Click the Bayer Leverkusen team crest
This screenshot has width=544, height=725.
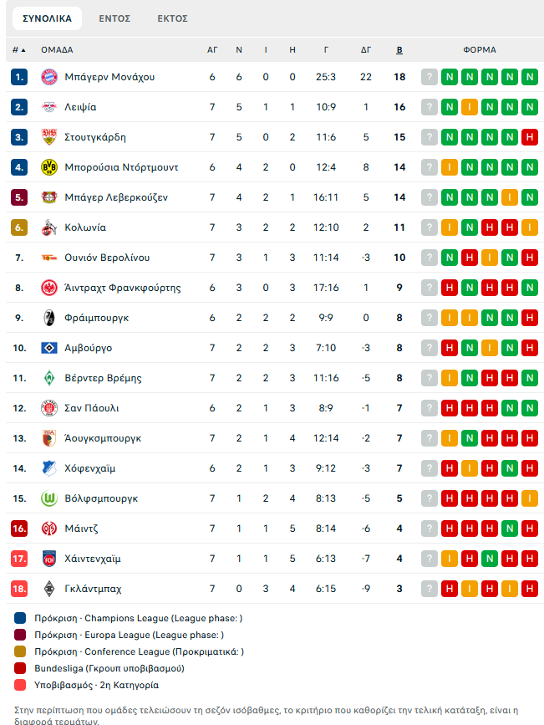pos(48,197)
